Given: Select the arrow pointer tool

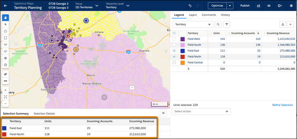Looking at the screenshot, I should pos(5,24).
